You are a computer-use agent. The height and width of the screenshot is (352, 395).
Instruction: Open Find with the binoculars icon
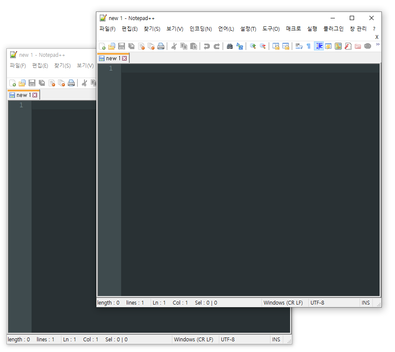tap(229, 46)
